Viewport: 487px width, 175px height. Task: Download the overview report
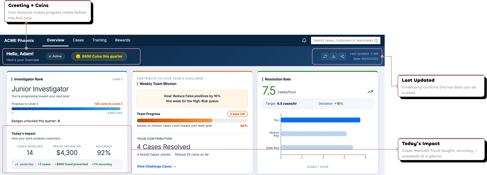[334, 56]
